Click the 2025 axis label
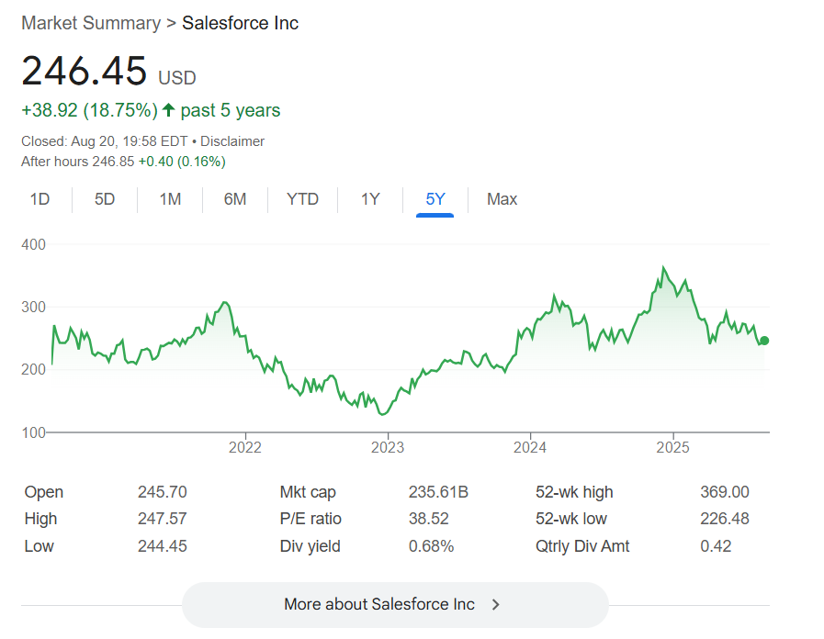 672,447
